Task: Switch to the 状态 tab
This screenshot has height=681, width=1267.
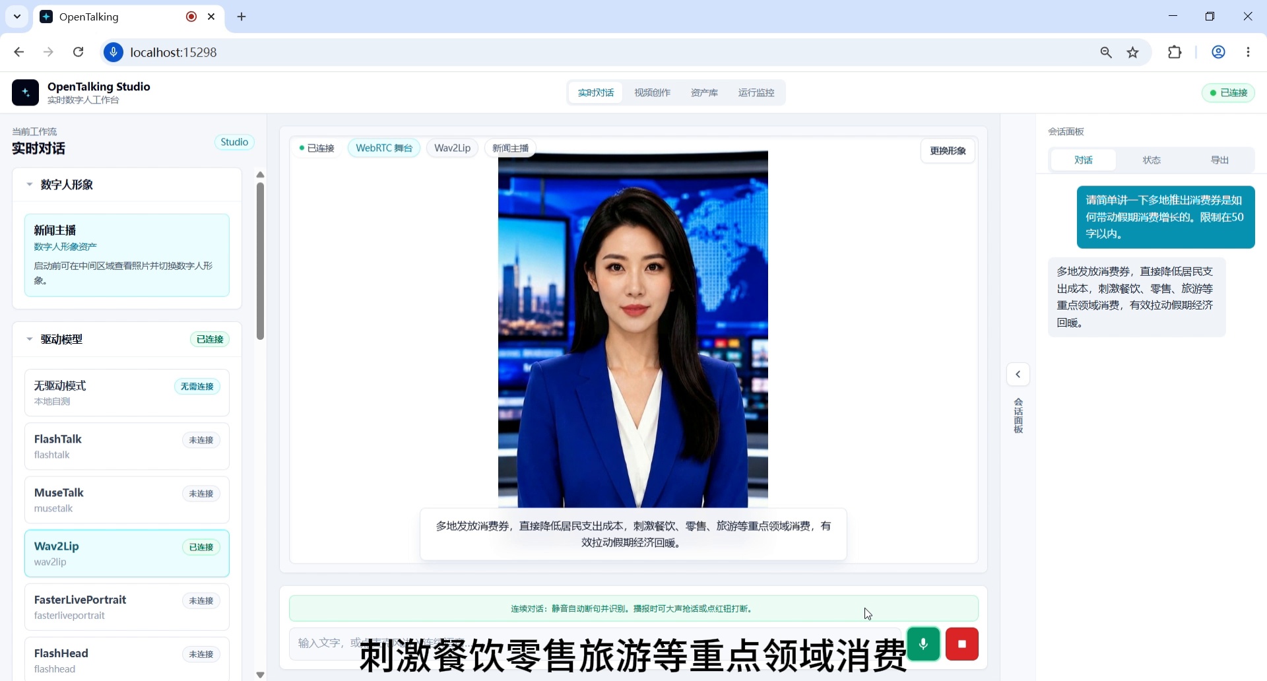Action: pos(1152,160)
